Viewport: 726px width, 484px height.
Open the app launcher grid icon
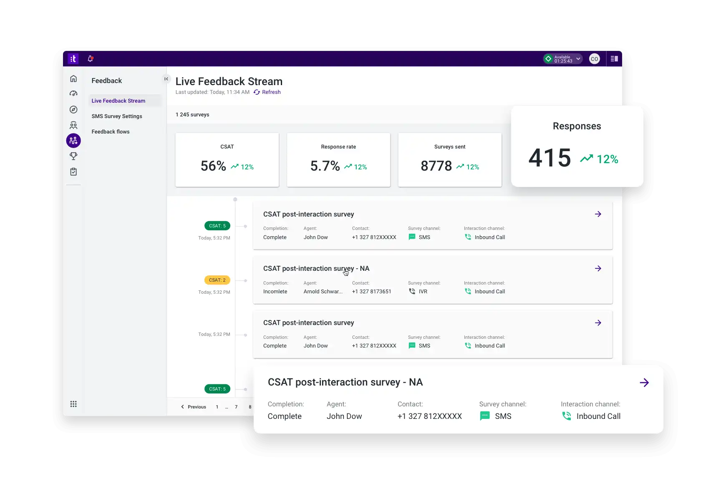73,404
